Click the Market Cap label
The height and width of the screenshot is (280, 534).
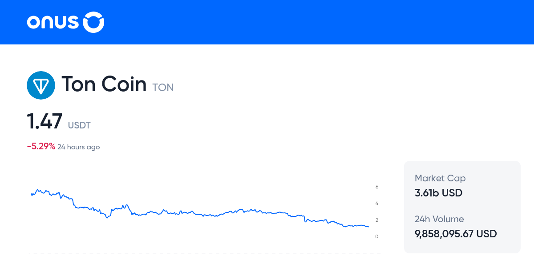coord(440,178)
